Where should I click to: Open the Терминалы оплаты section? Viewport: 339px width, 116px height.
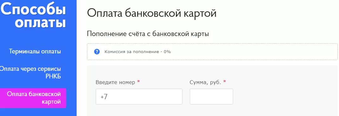(35, 52)
